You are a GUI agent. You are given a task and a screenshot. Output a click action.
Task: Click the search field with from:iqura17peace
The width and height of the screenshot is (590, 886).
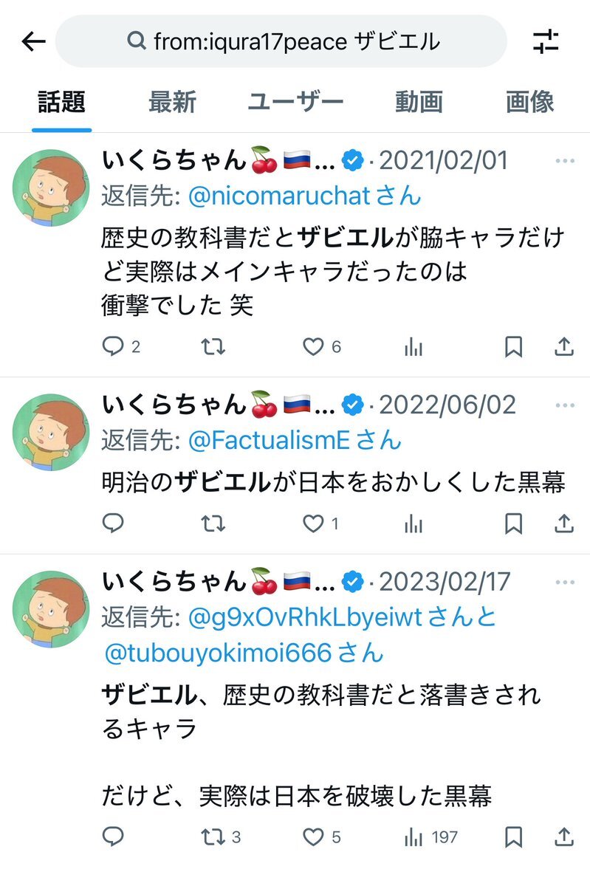click(281, 41)
